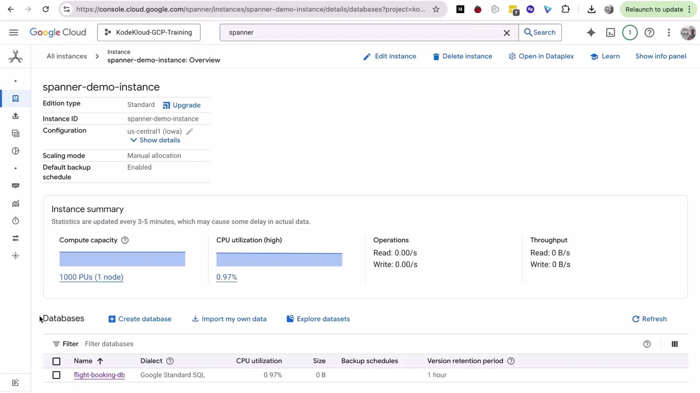The height and width of the screenshot is (393, 700).
Task: Click Create database
Action: [140, 319]
